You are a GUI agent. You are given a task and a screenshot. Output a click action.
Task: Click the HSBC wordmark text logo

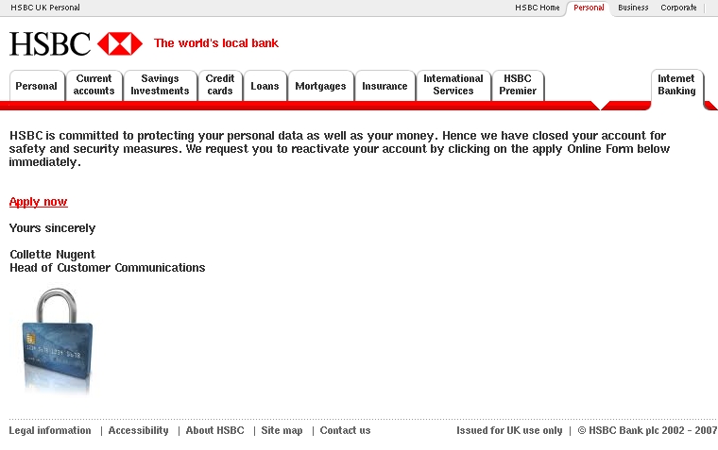point(50,44)
